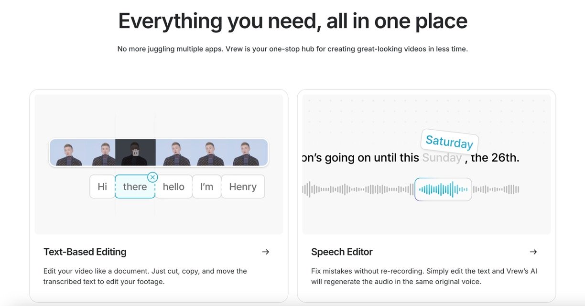Viewport: 585px width, 306px height.
Task: Click the X icon on the "there" chip
Action: pos(152,177)
